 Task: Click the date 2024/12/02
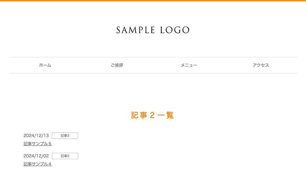pos(36,156)
